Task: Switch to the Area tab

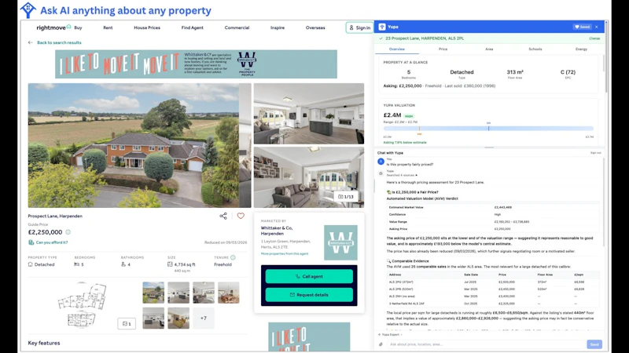Action: click(x=489, y=49)
